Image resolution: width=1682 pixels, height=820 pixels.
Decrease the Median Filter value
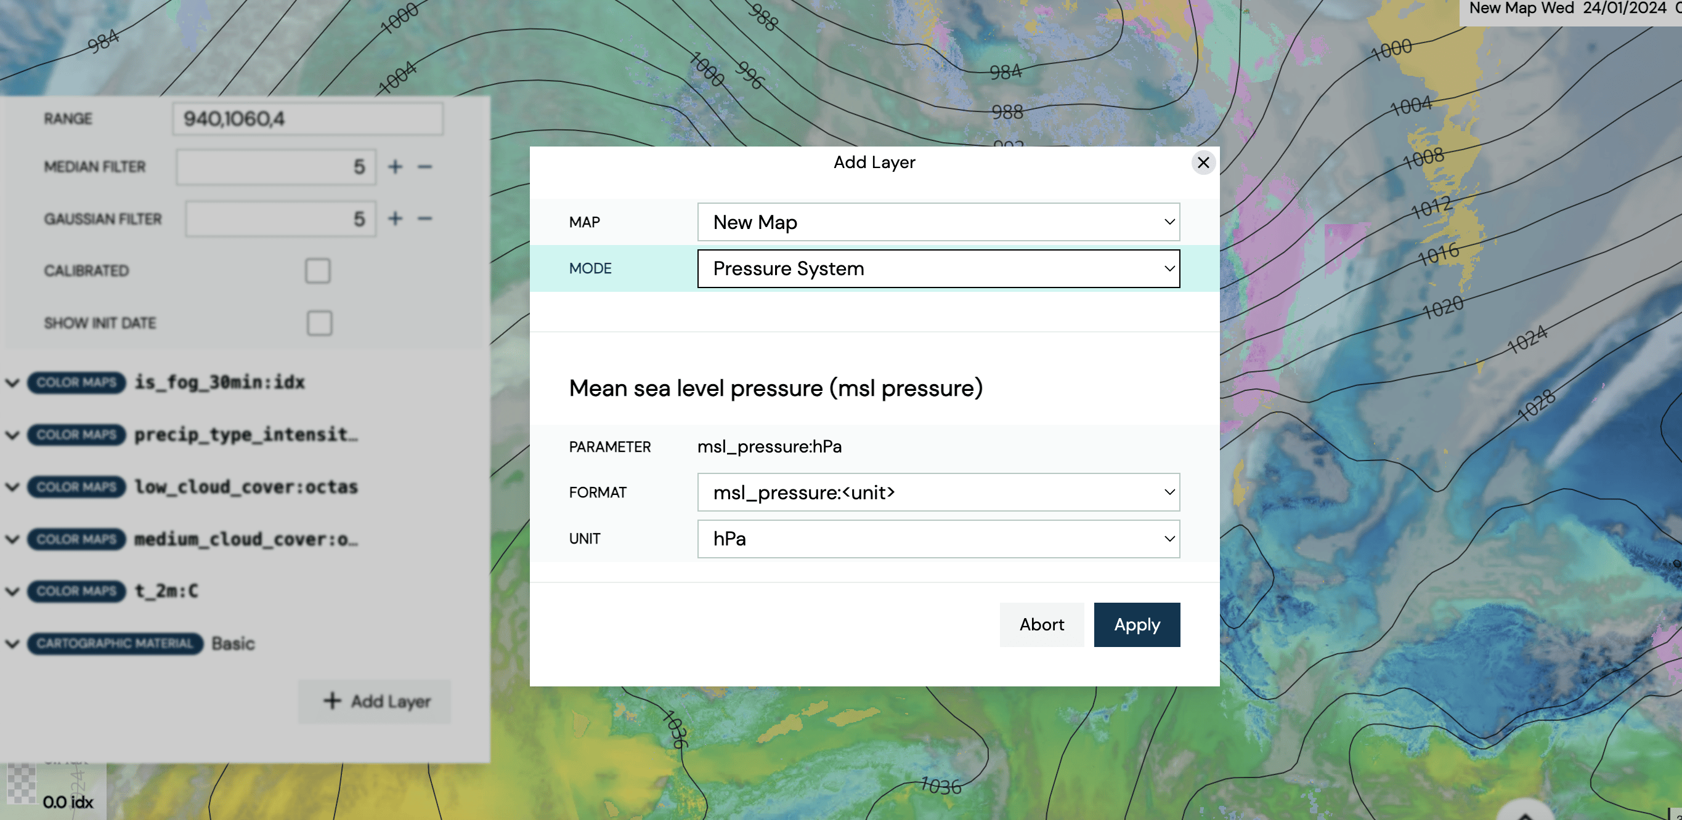click(x=425, y=167)
